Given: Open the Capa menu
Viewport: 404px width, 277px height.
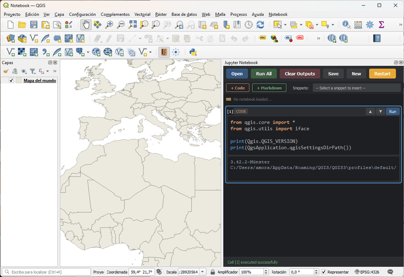Looking at the screenshot, I should click(59, 15).
